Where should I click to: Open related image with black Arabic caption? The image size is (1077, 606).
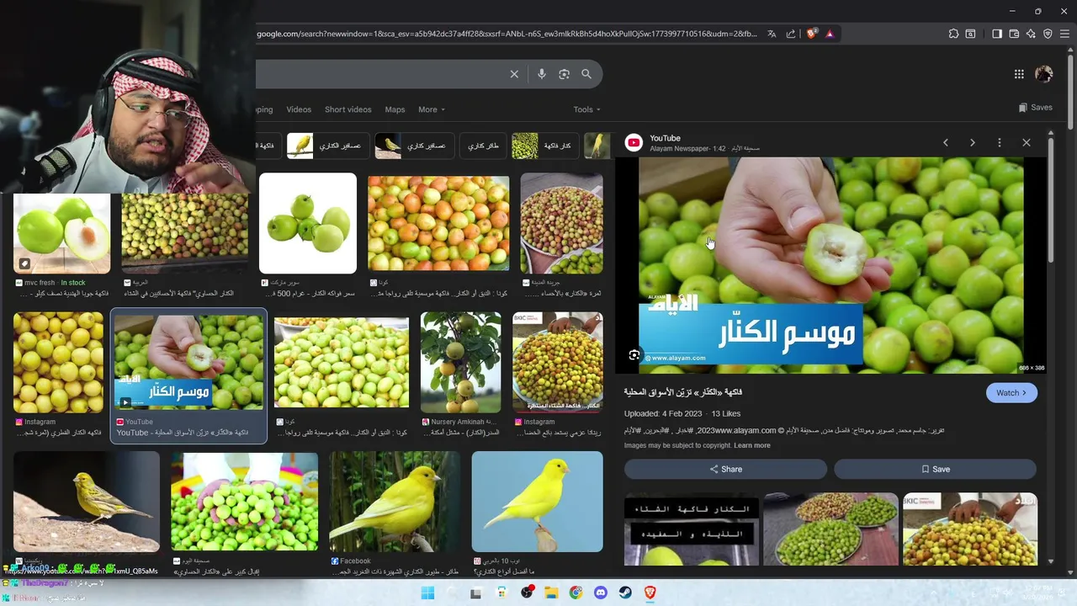pyautogui.click(x=692, y=529)
